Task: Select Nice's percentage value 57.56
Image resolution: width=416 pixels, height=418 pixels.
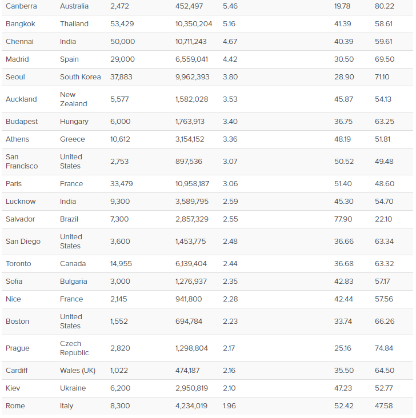Action: (383, 299)
